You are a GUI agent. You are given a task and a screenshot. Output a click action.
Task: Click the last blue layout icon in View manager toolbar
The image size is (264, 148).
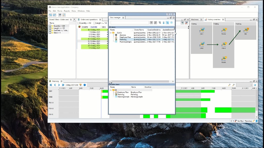pos(171,23)
